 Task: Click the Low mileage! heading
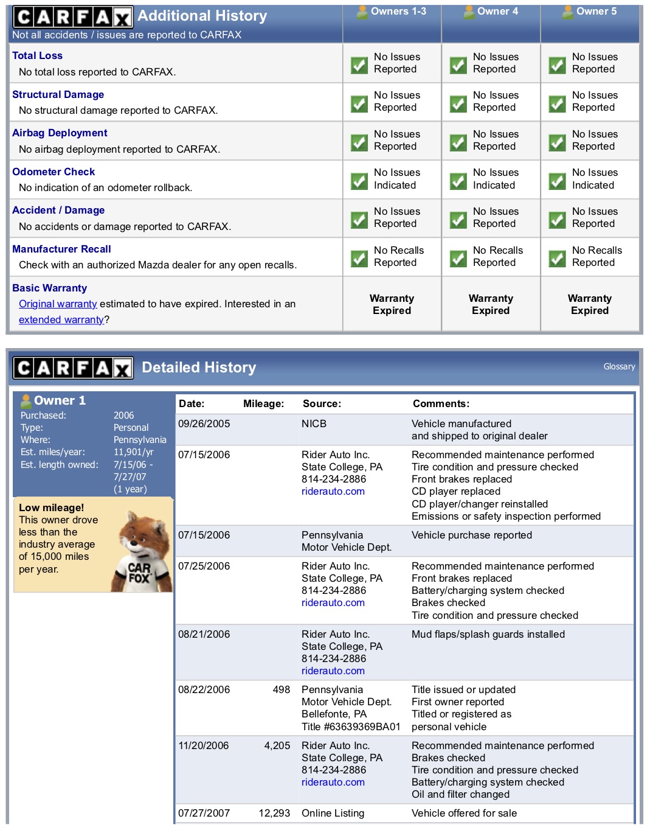pyautogui.click(x=51, y=507)
